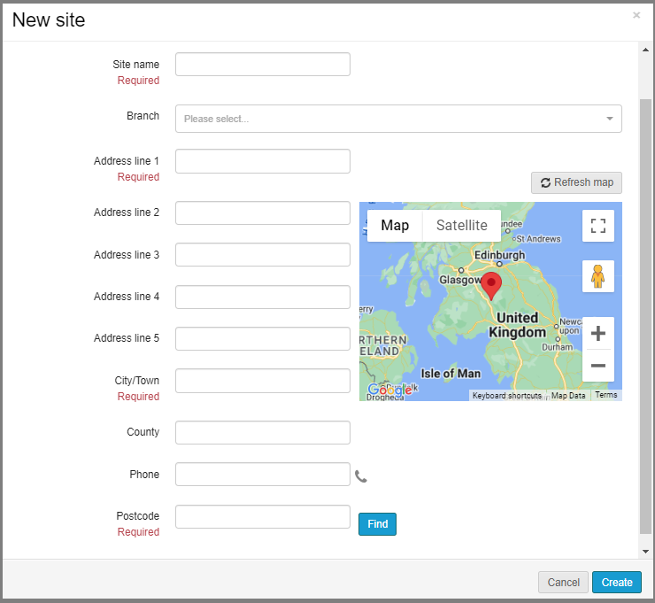Click the phone handset icon beside Phone field
The height and width of the screenshot is (603, 655).
coord(361,476)
